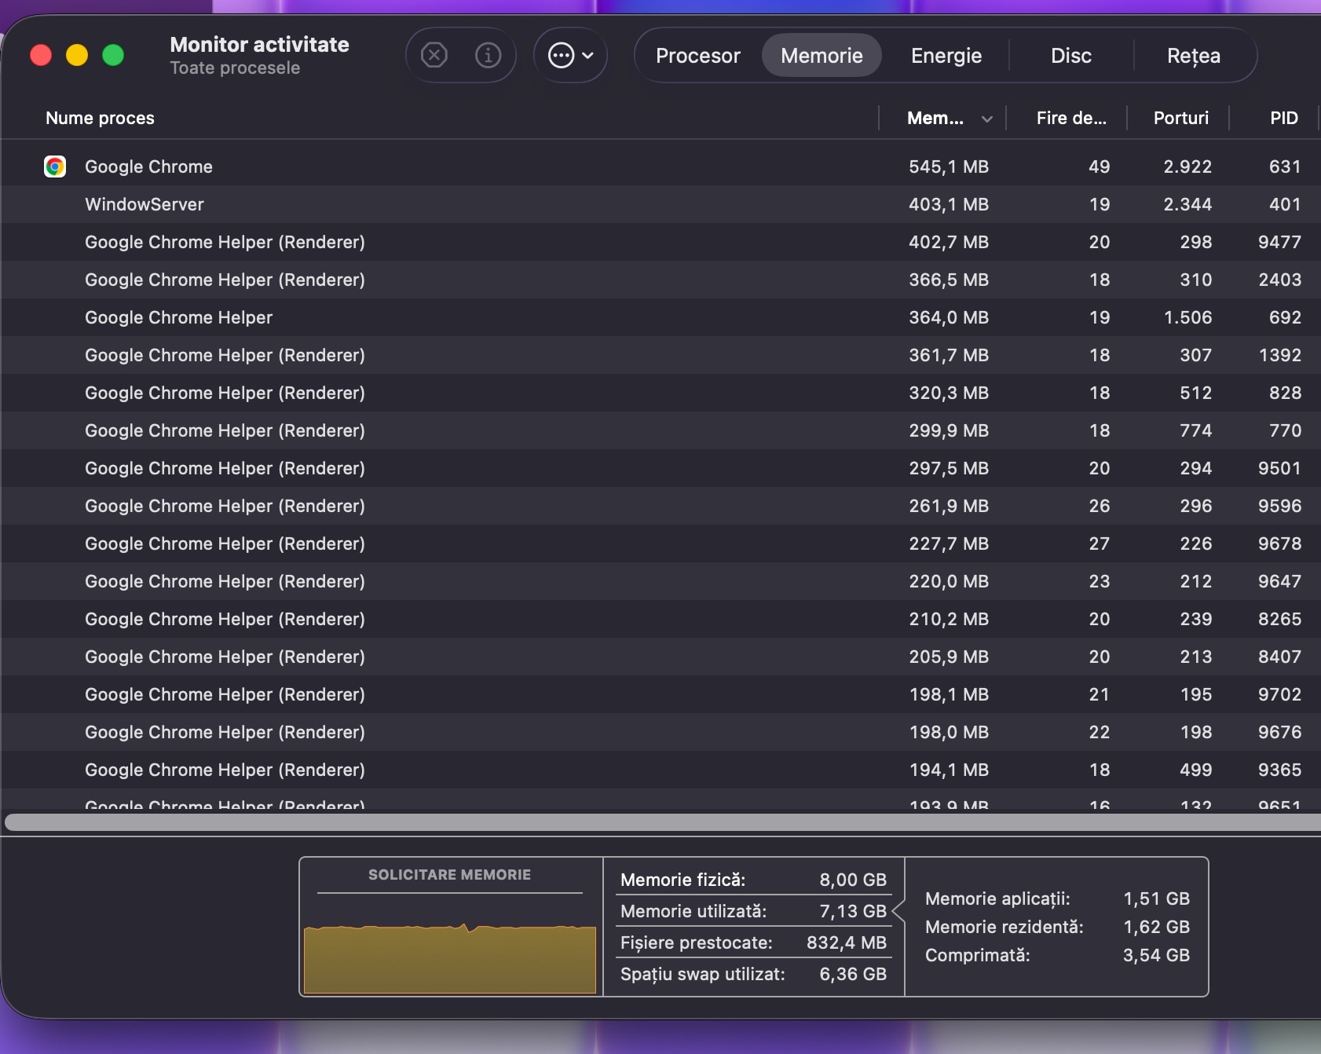Viewport: 1321px width, 1054px height.
Task: Click the 2.344 ports value
Action: [x=1187, y=204]
